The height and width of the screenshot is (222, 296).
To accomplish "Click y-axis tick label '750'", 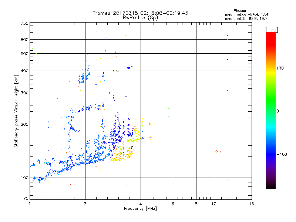I will point(24,23).
